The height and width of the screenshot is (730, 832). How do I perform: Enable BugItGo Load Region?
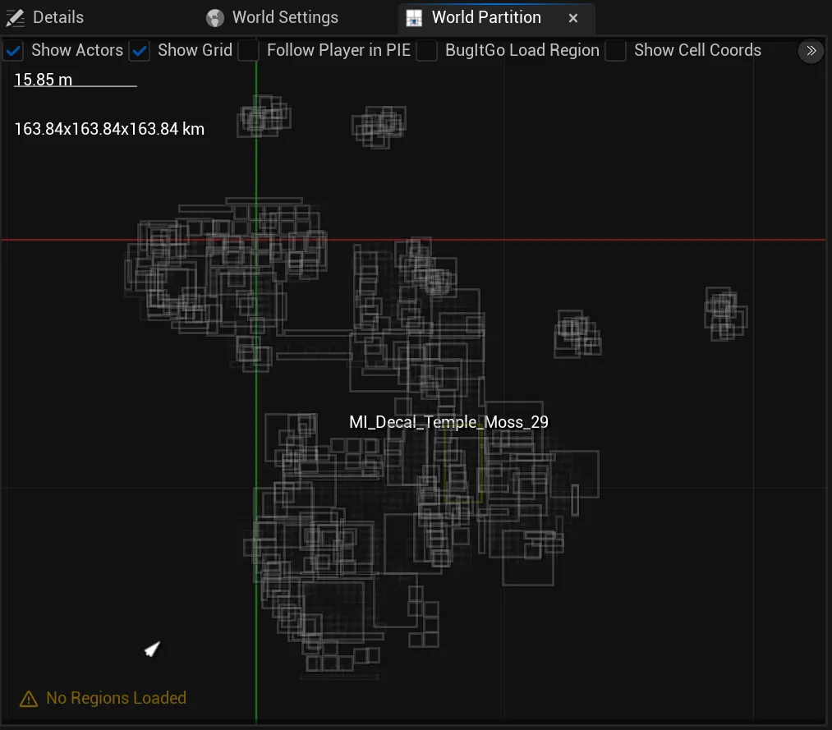pos(426,51)
